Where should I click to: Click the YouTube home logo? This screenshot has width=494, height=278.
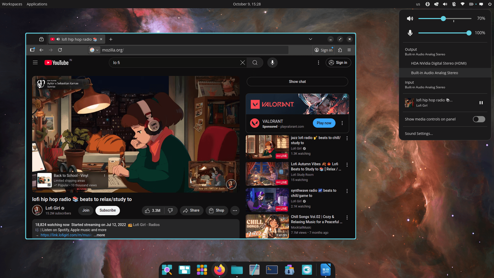(x=56, y=63)
